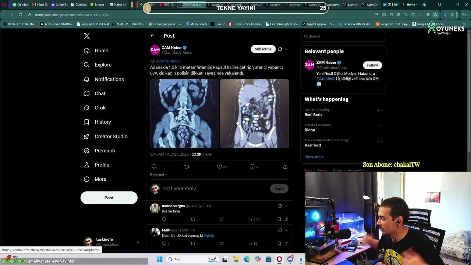Viewport: 471px width, 265px height.
Task: Click the Reply button
Action: click(279, 188)
